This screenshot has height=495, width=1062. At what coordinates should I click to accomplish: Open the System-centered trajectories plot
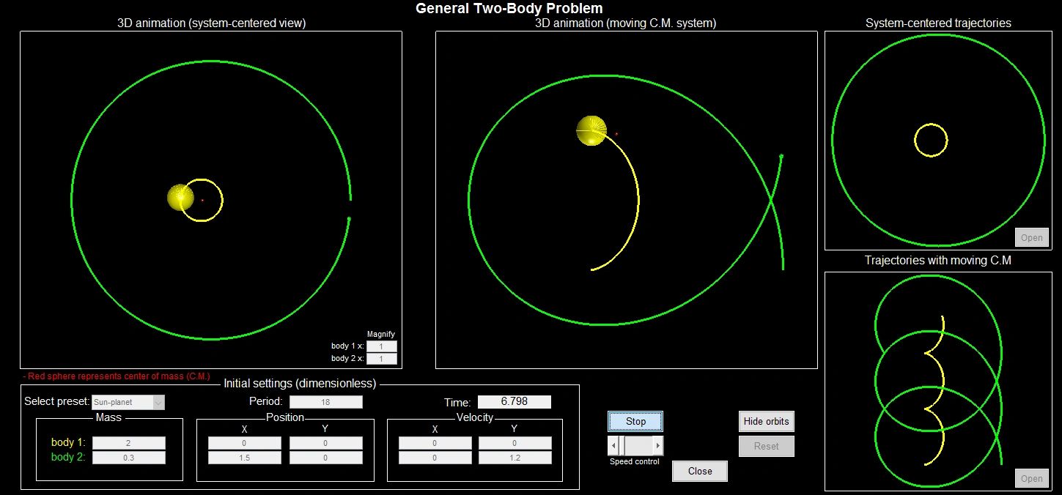tap(1031, 237)
